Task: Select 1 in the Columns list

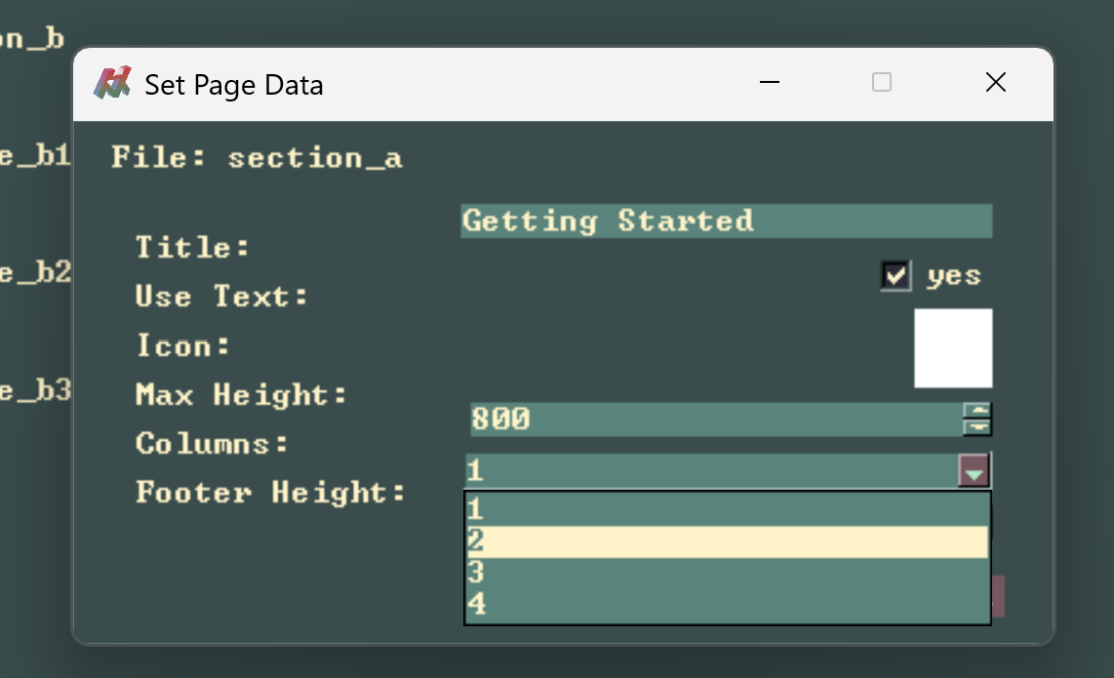Action: point(726,509)
